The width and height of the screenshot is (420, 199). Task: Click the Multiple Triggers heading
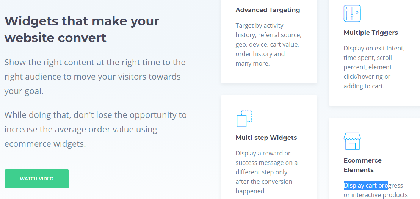pos(371,33)
